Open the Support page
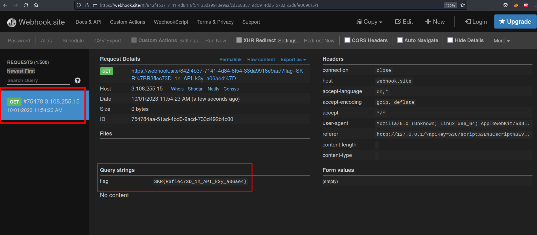Screen dimensions: 537x235 click(x=251, y=22)
